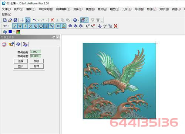Open the 曲线绘制(D) menu
The width and height of the screenshot is (185, 134).
46,9
